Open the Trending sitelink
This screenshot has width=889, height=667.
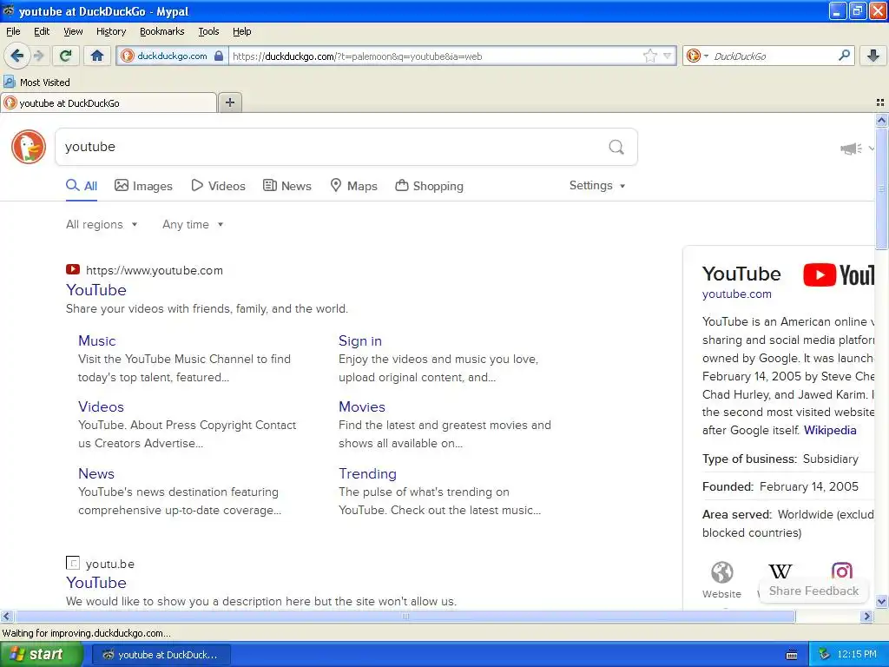367,473
